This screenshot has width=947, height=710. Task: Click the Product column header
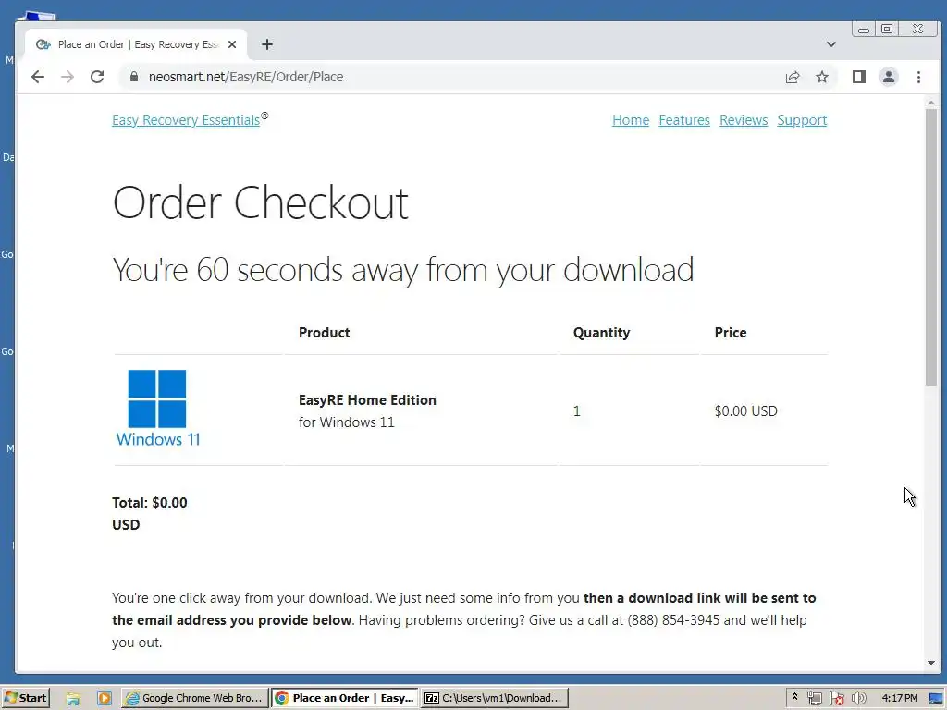pyautogui.click(x=325, y=332)
